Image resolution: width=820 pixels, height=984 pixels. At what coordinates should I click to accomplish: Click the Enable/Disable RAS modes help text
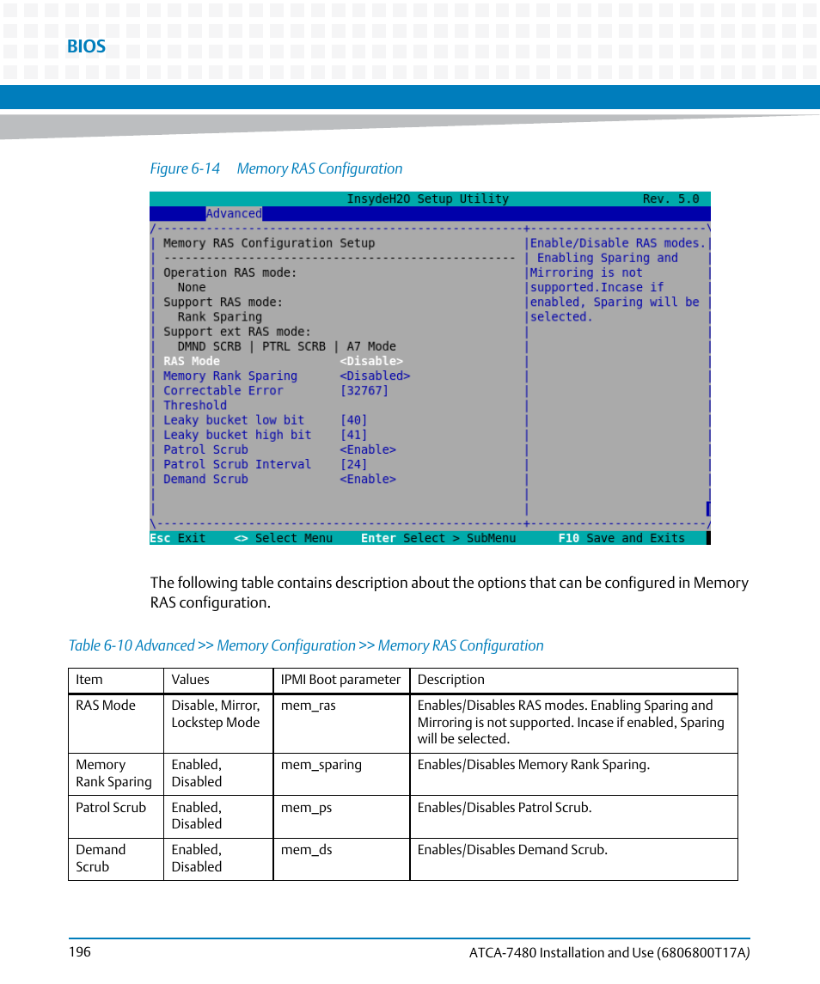click(x=619, y=280)
